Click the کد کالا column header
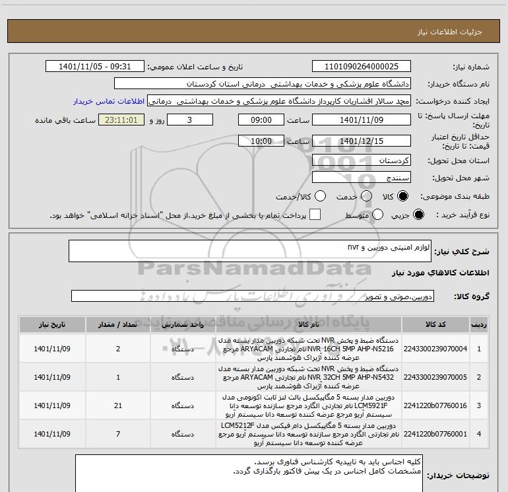508x492 pixels. pyautogui.click(x=435, y=325)
